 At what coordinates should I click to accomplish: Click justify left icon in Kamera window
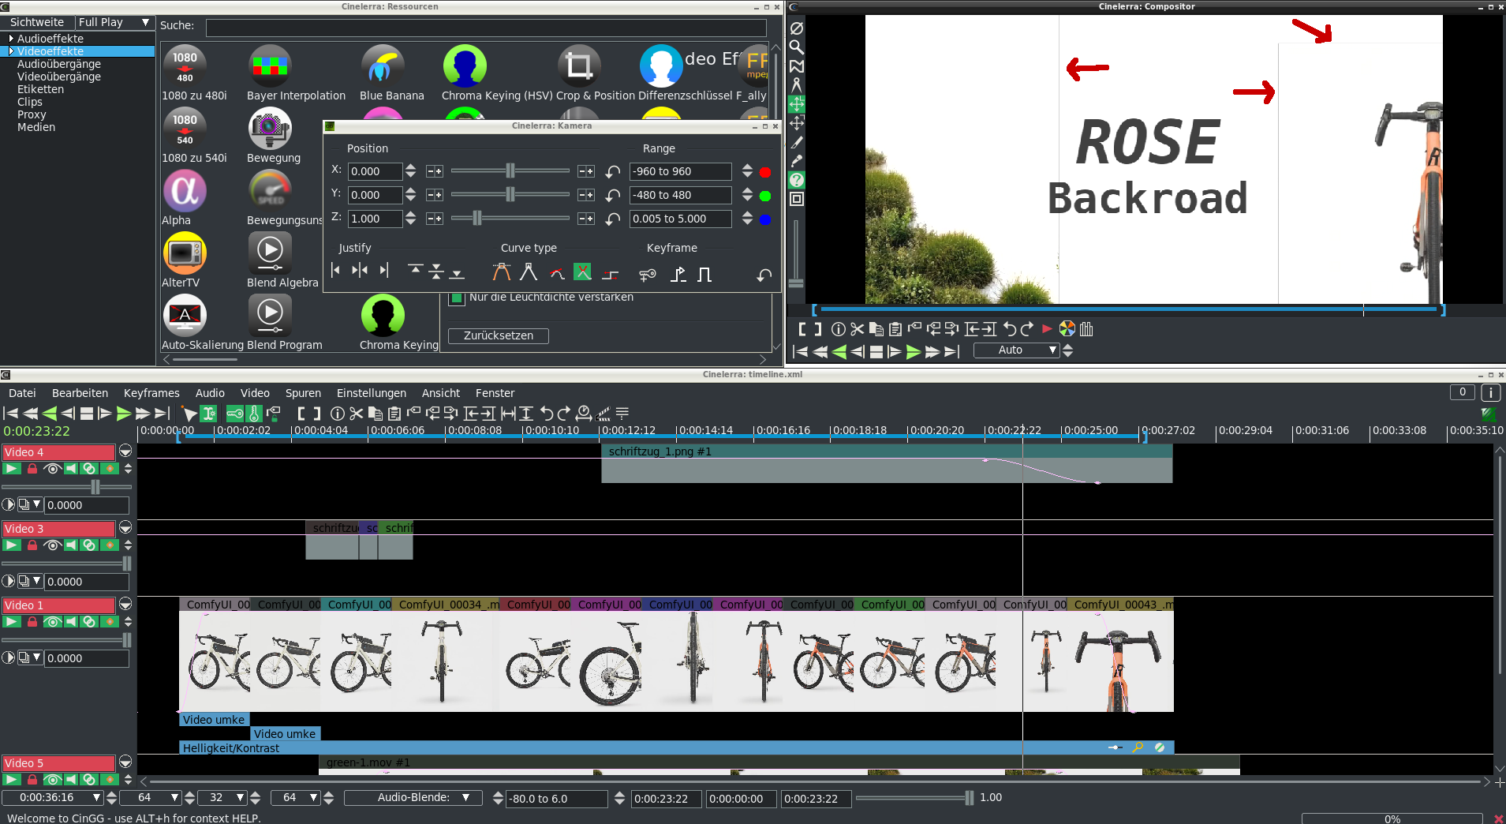click(x=336, y=272)
